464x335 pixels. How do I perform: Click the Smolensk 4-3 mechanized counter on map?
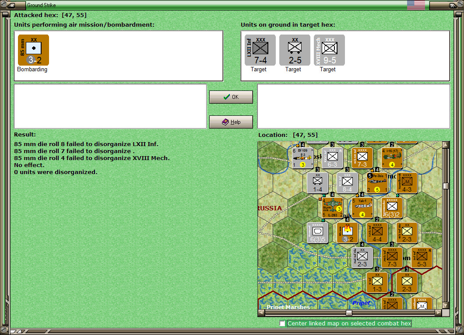click(407, 183)
